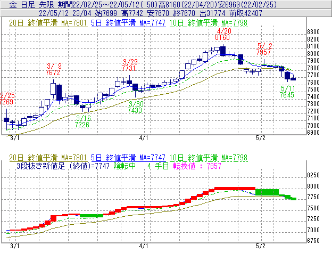Click the last candlestick on the right of the upper chart
The height and width of the screenshot is (253, 332).
point(293,79)
